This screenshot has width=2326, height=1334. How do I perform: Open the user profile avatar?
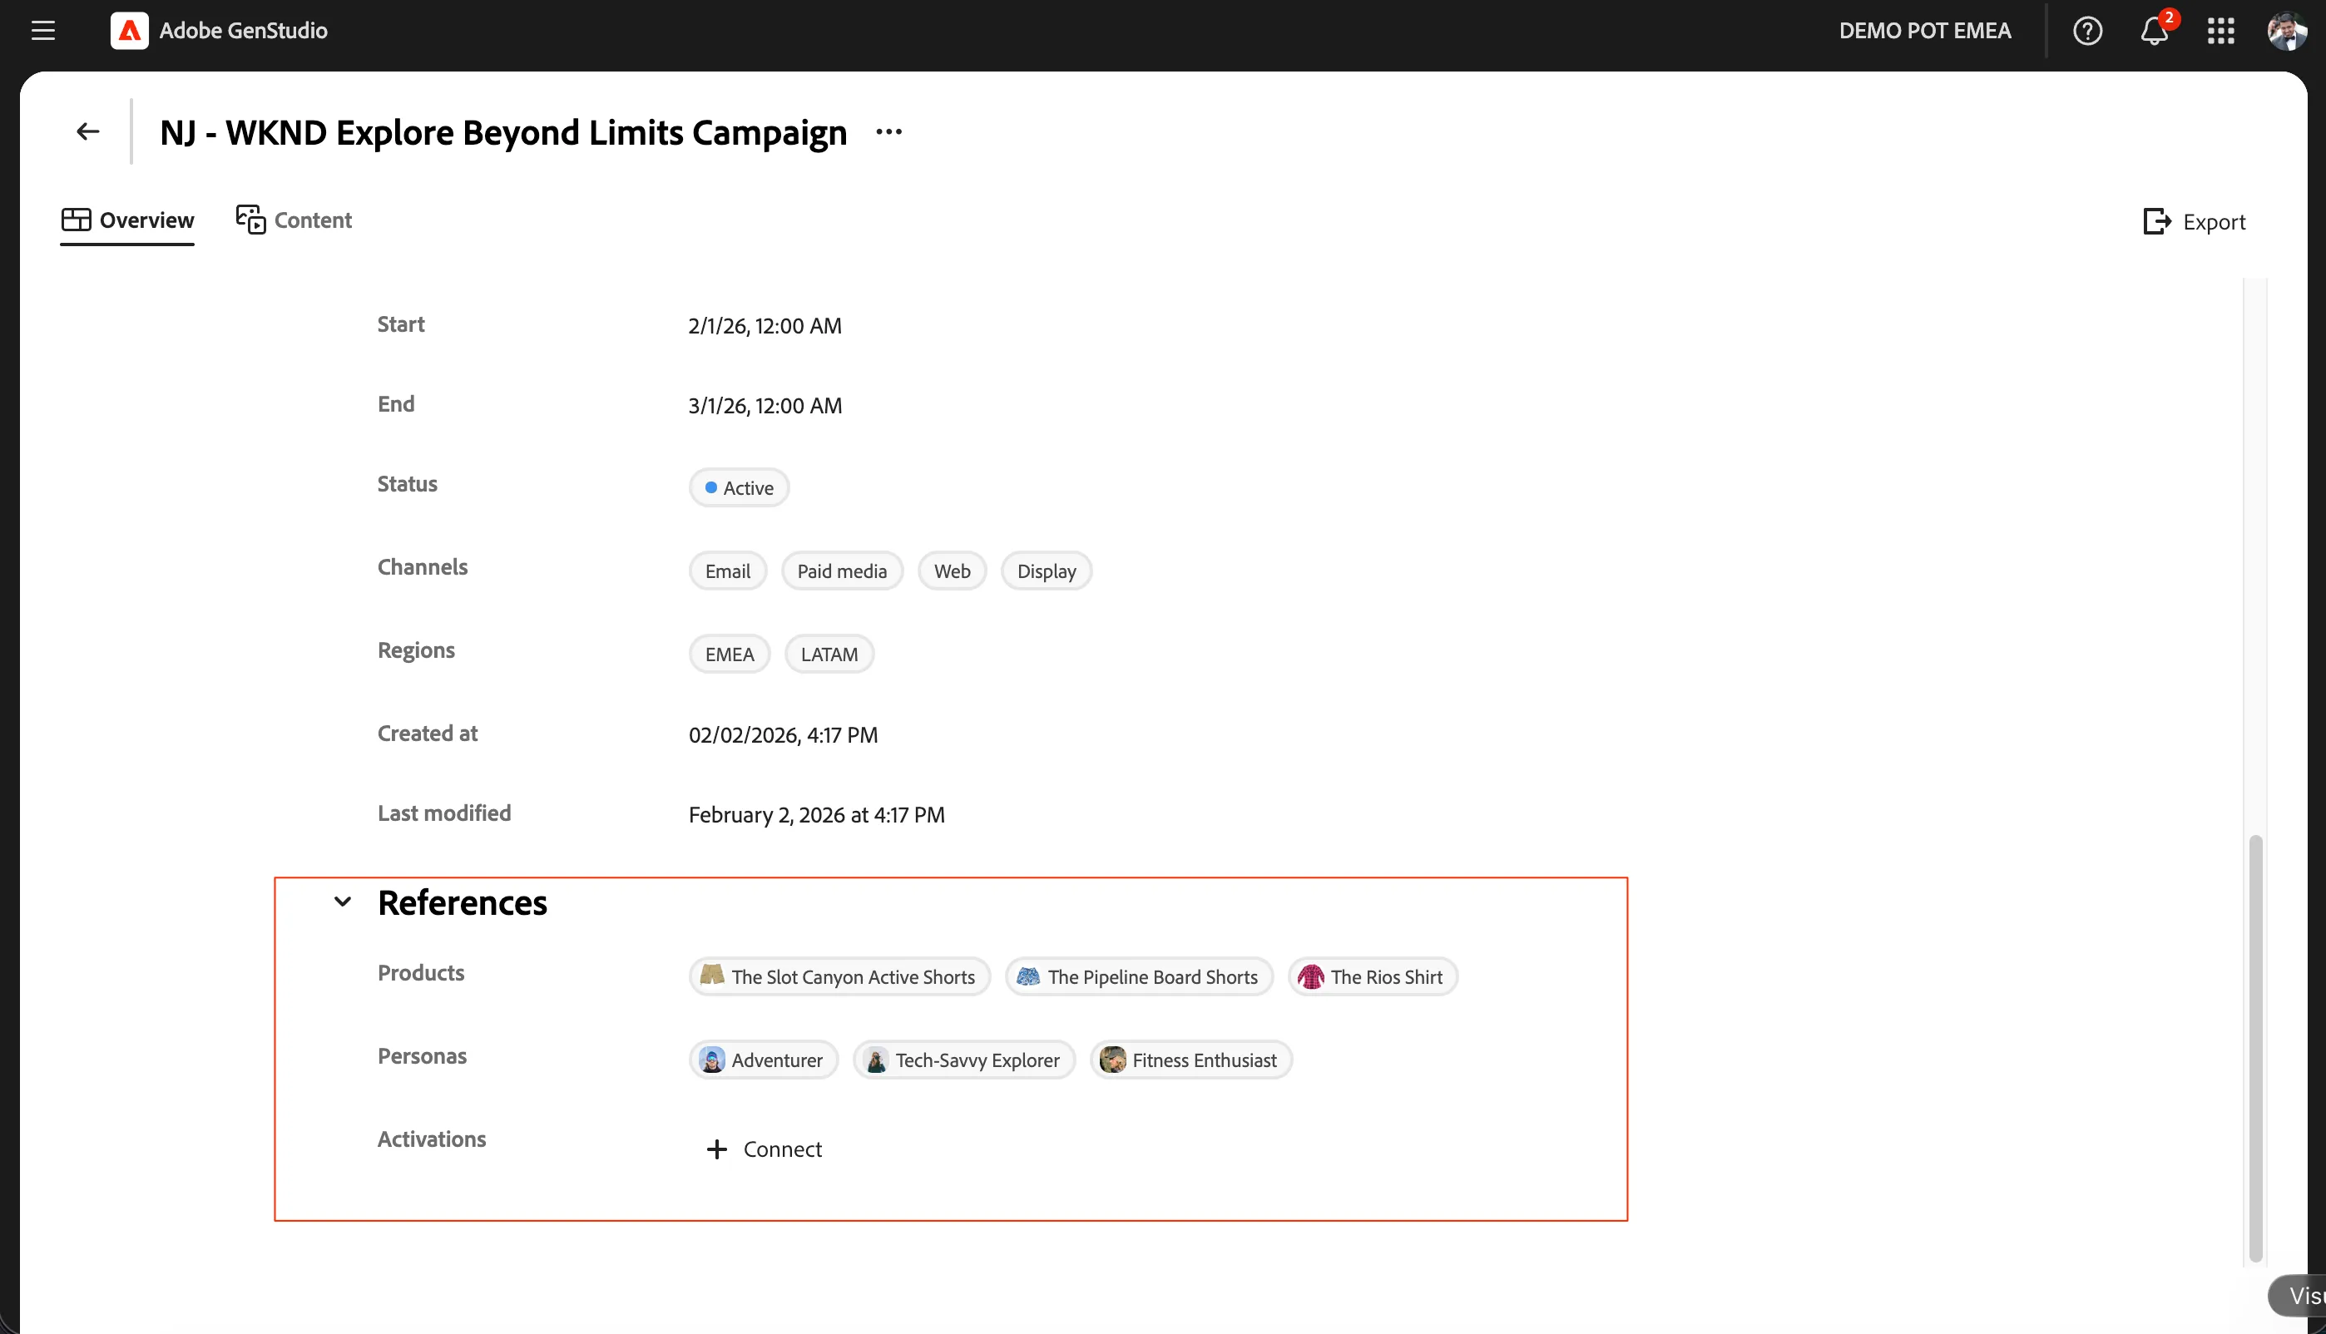2286,30
